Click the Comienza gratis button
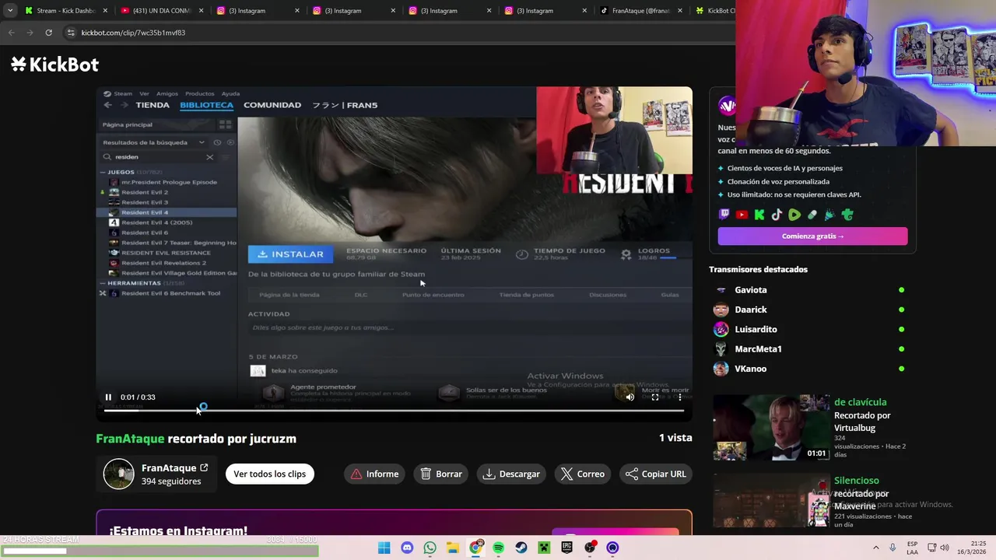The image size is (996, 560). (812, 236)
